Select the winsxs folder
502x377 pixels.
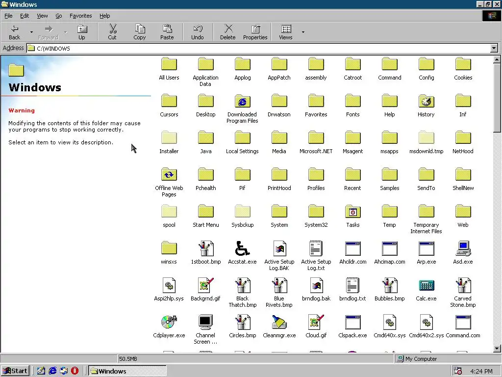pyautogui.click(x=169, y=253)
